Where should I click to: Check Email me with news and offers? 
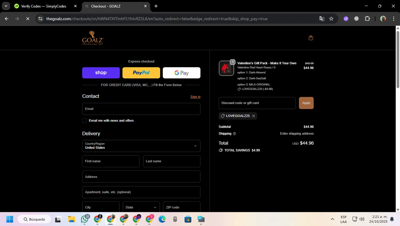85,121
